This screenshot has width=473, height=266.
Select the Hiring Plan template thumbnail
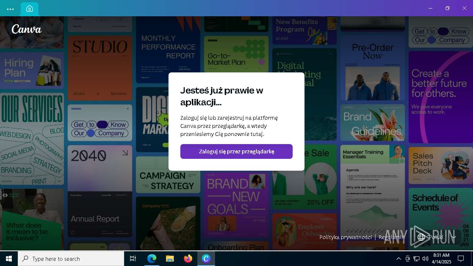point(32,70)
